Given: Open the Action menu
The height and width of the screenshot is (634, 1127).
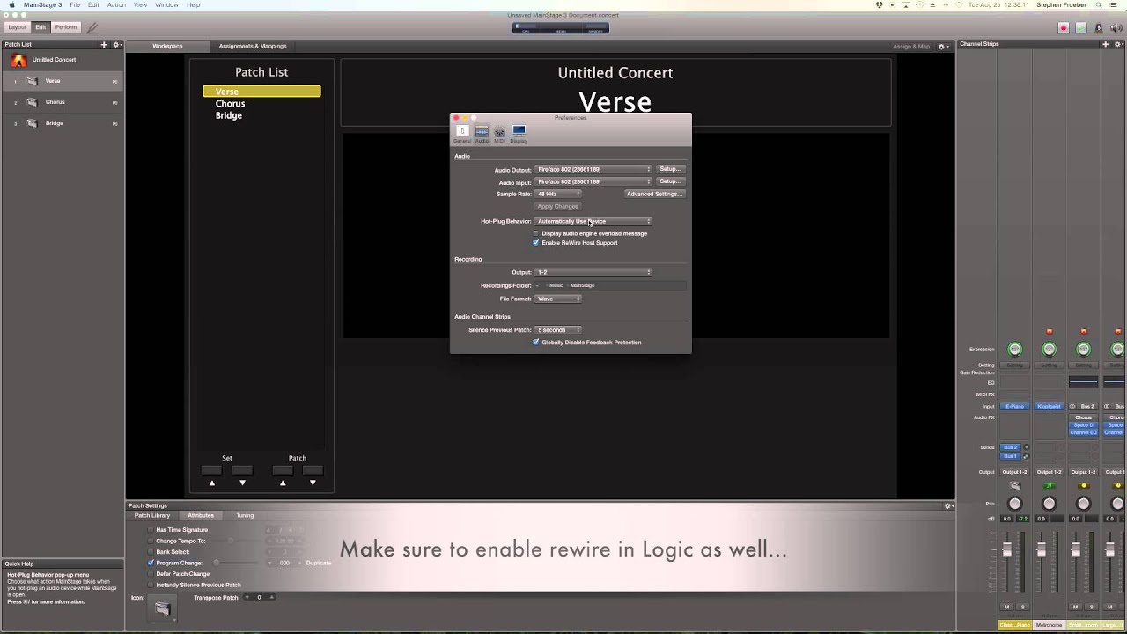Looking at the screenshot, I should [116, 4].
